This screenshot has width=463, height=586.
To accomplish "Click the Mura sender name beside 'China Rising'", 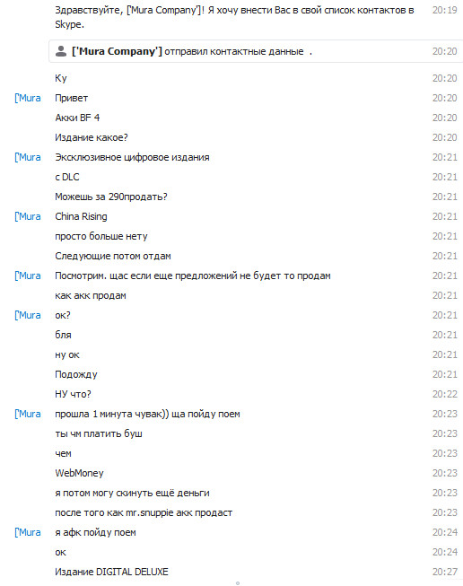I will tap(28, 216).
